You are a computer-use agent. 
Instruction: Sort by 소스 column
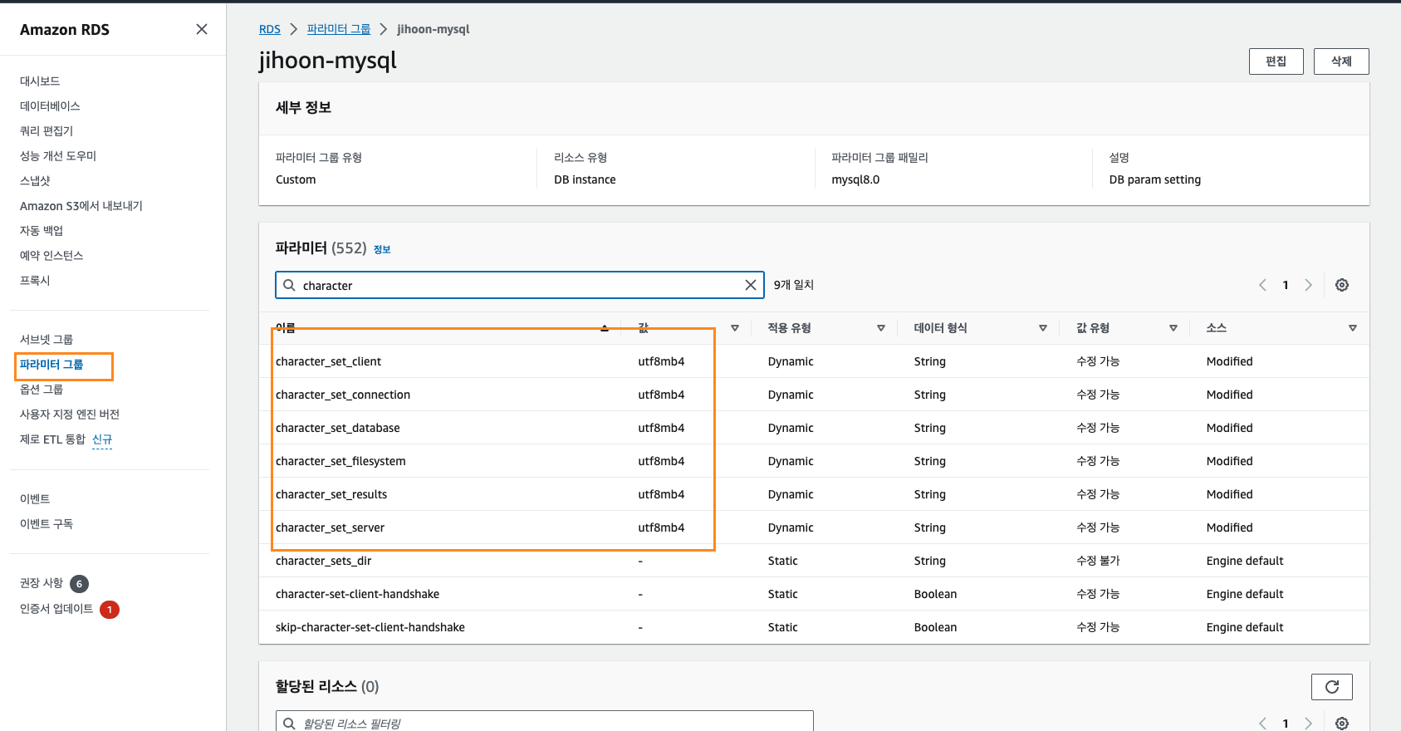coord(1353,328)
